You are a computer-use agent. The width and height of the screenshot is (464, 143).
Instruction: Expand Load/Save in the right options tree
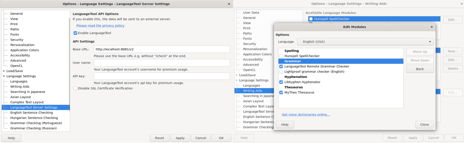point(237,75)
